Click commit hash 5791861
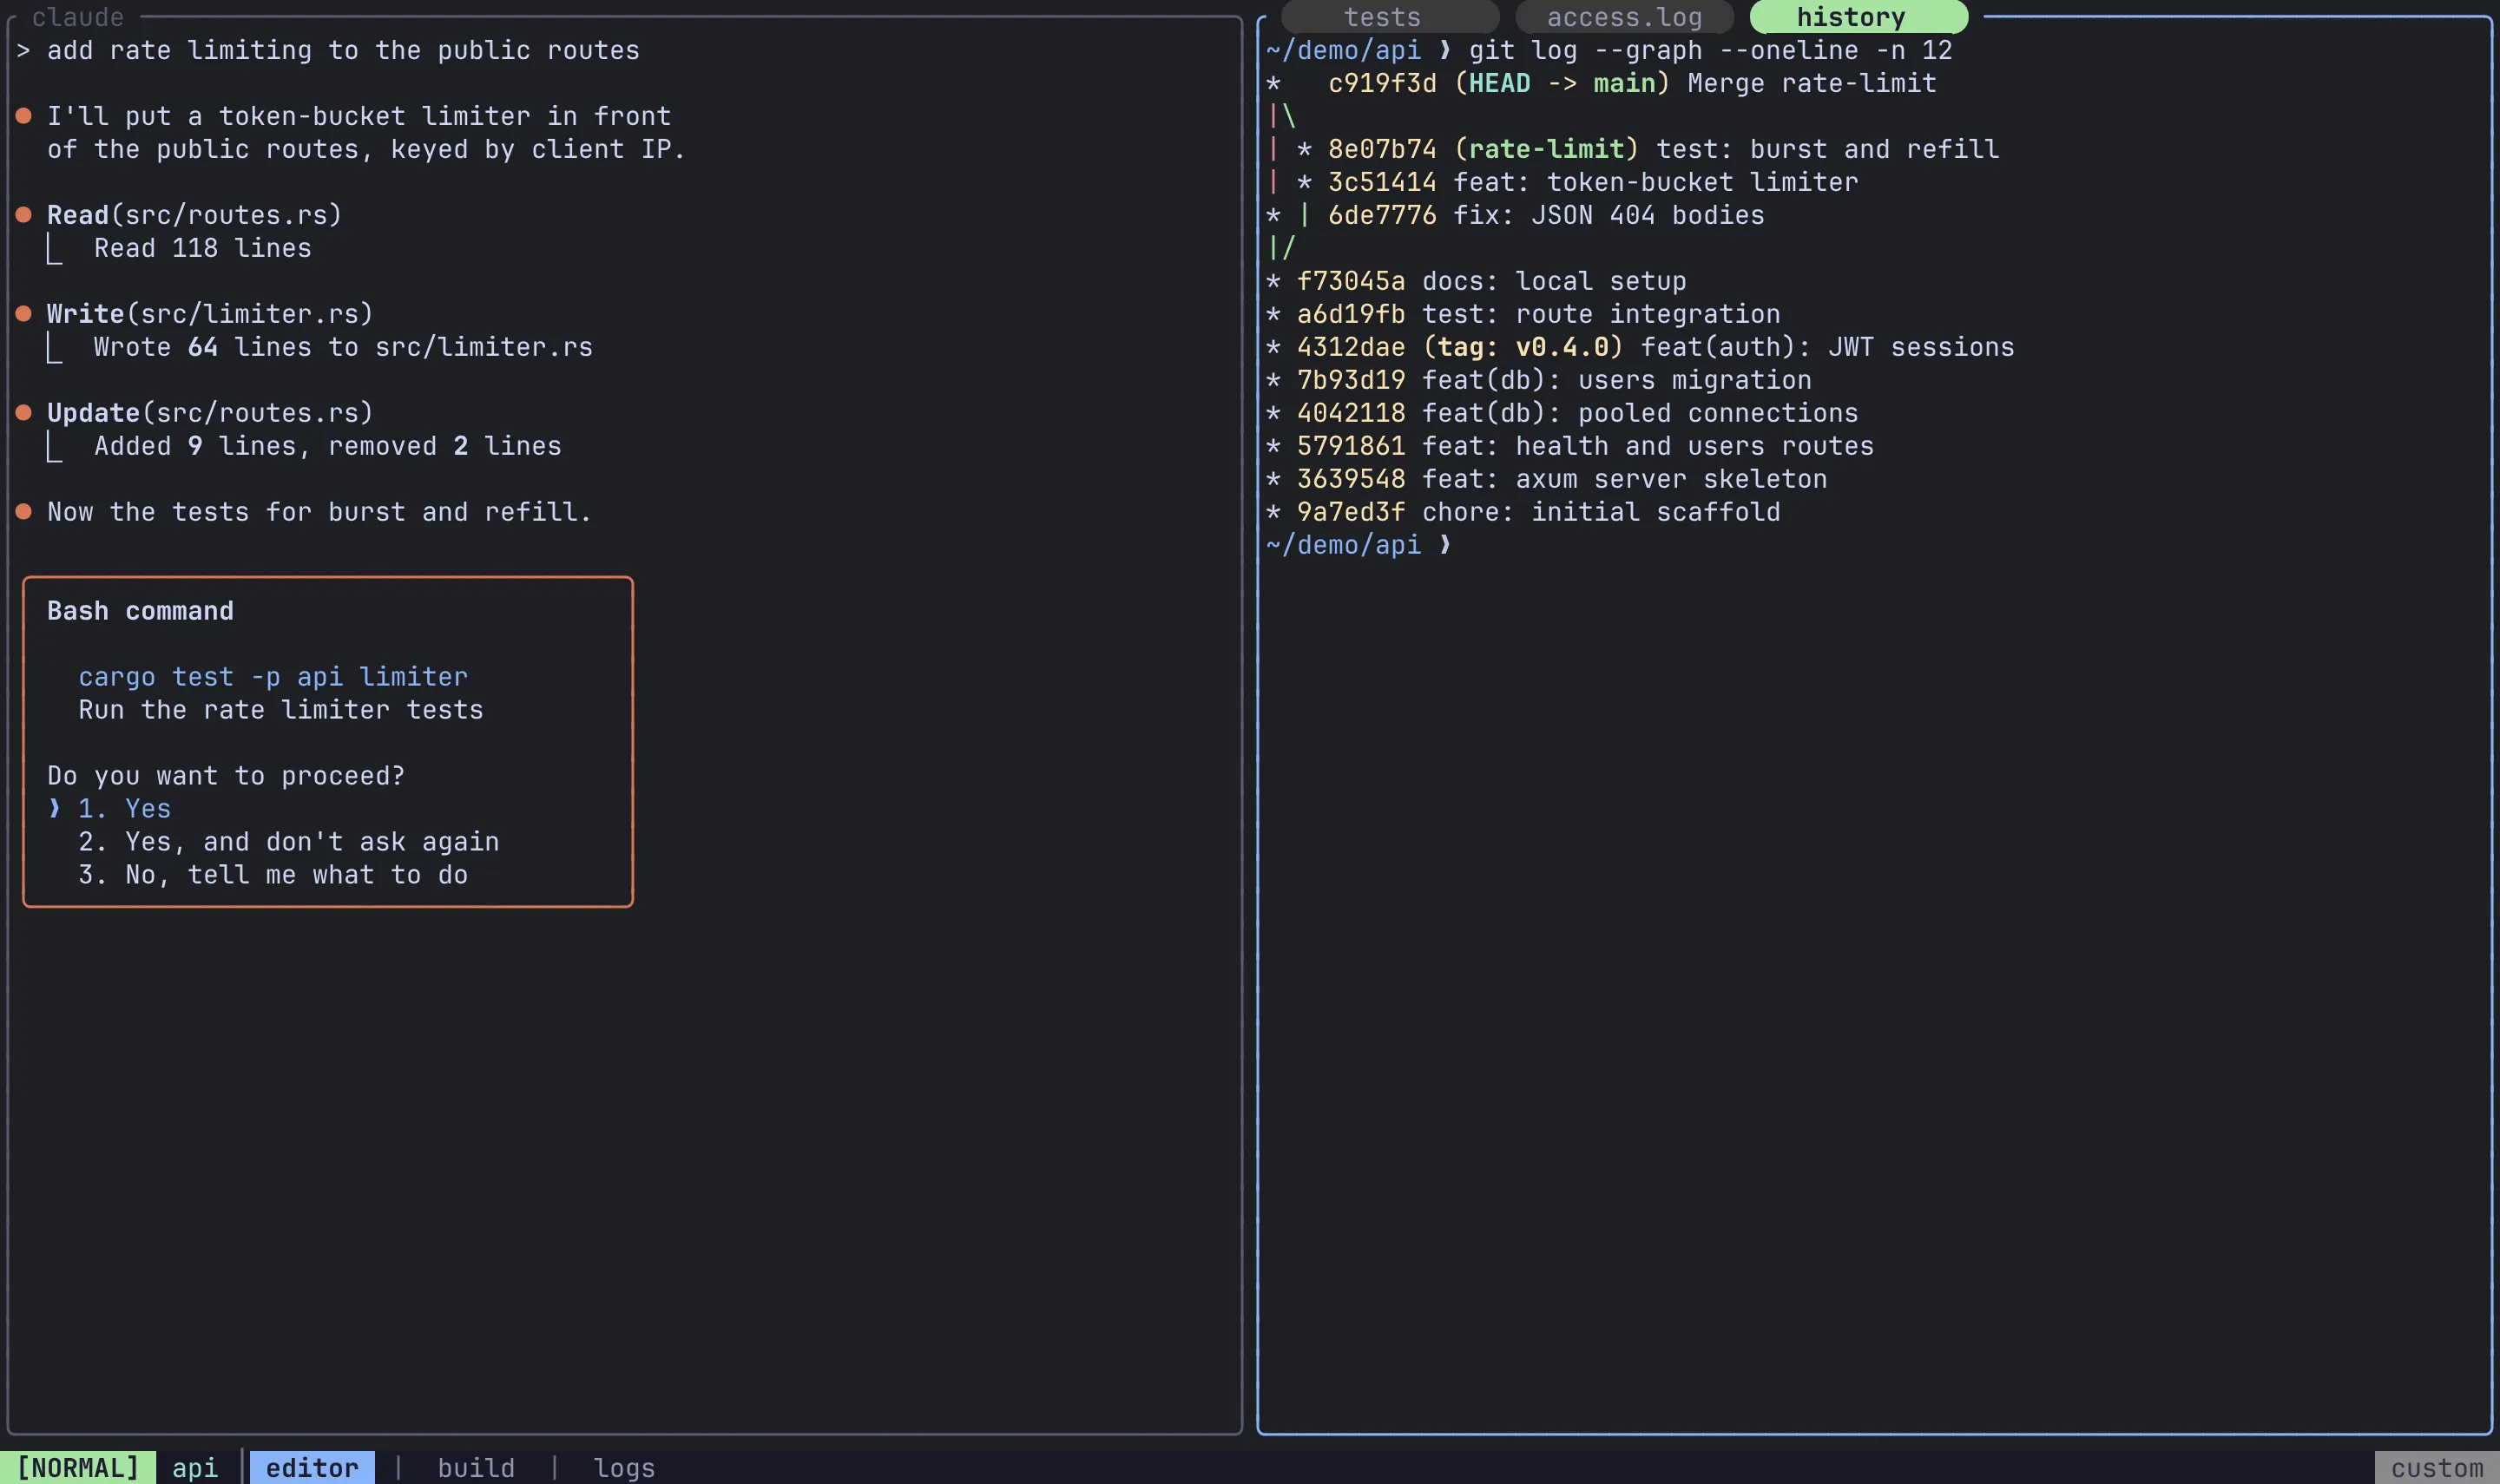The width and height of the screenshot is (2500, 1484). point(1351,445)
